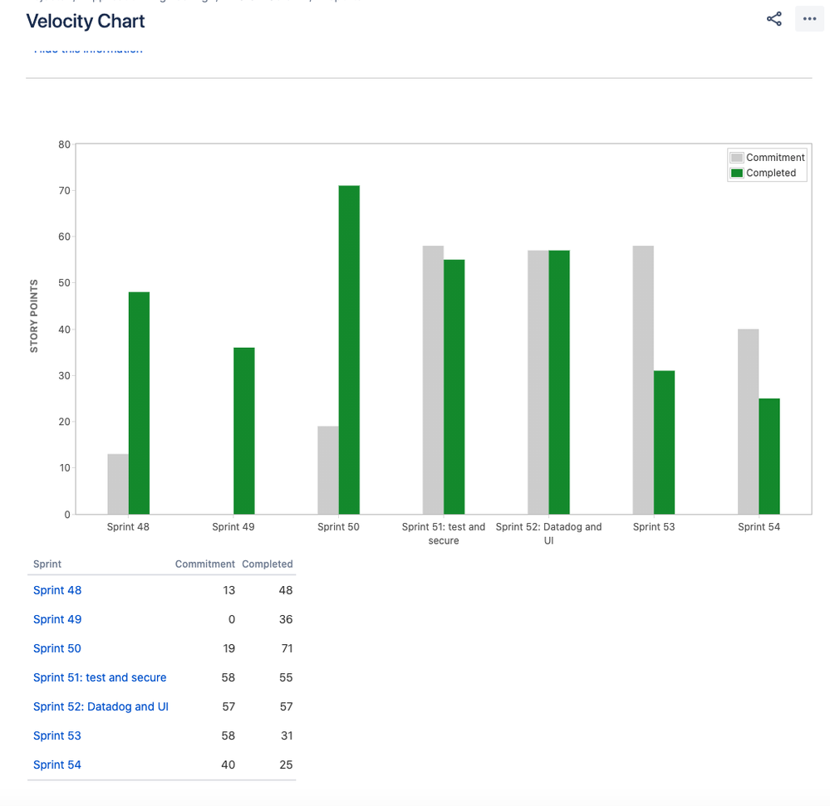Click the Sprint 54 x-axis label
Screen dimensions: 830x806
click(x=759, y=527)
